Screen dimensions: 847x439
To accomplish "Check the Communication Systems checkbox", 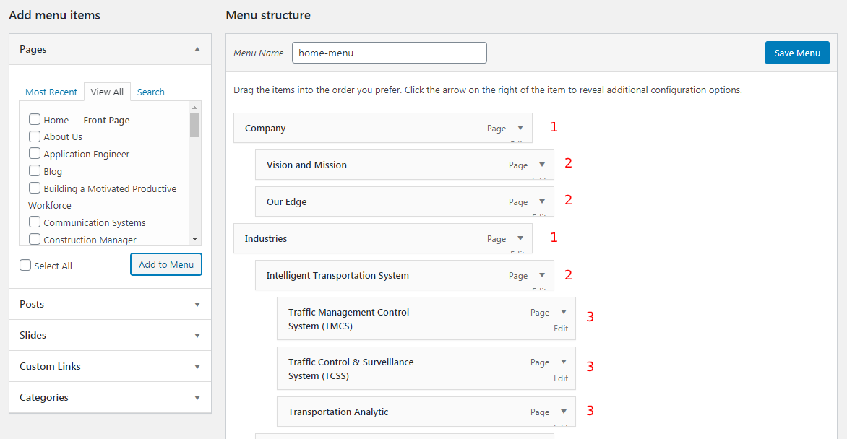I will coord(35,222).
